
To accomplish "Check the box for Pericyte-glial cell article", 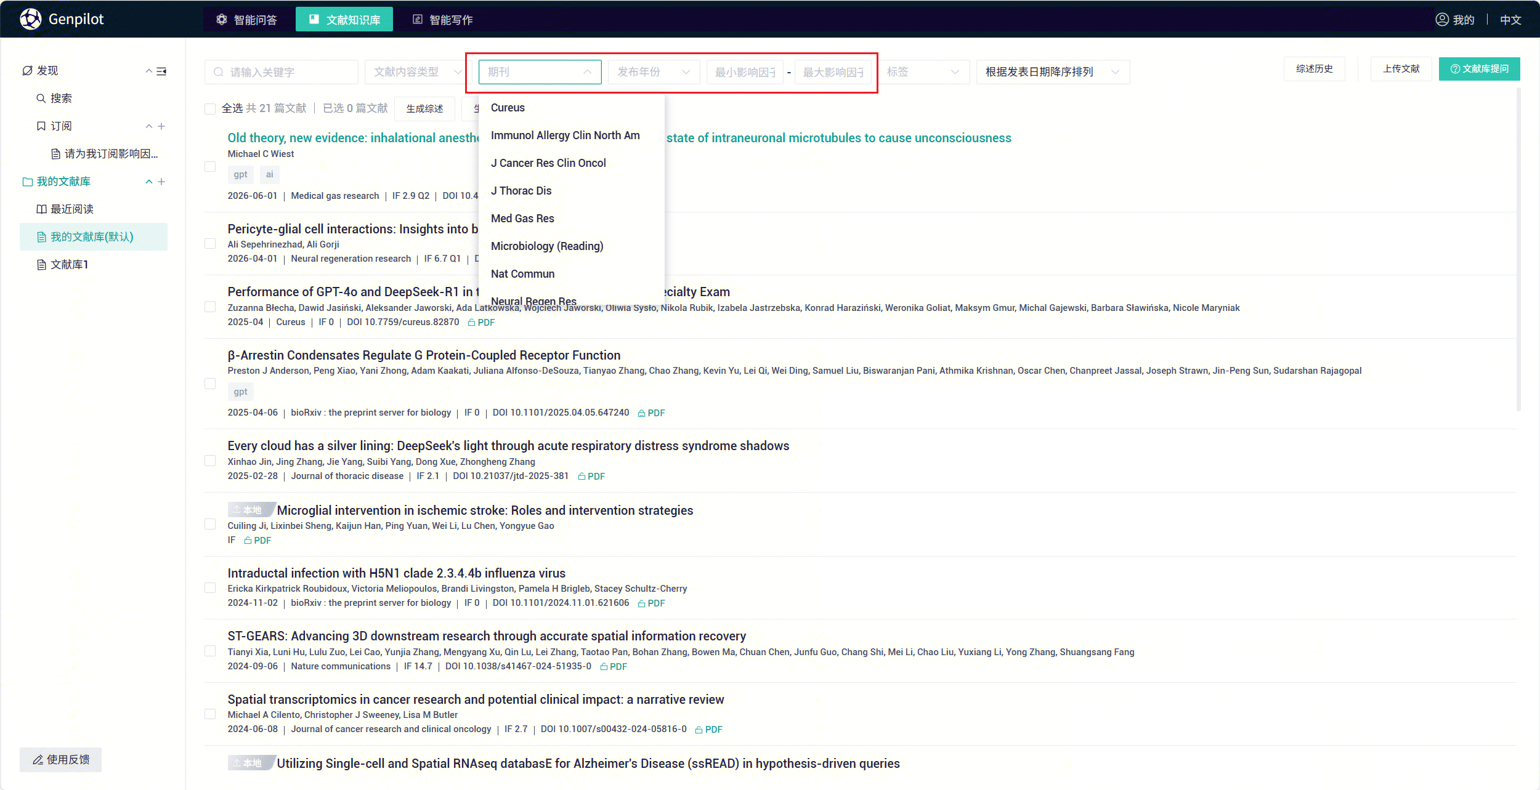I will (x=210, y=244).
